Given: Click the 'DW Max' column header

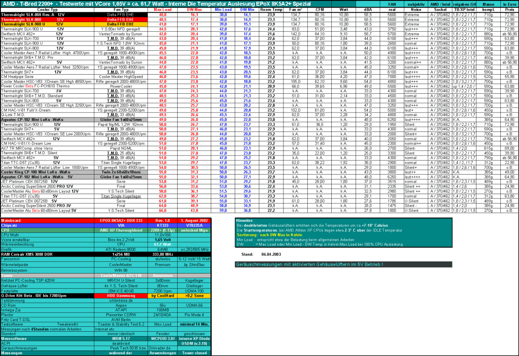Looking at the screenshot, I should (194, 9).
